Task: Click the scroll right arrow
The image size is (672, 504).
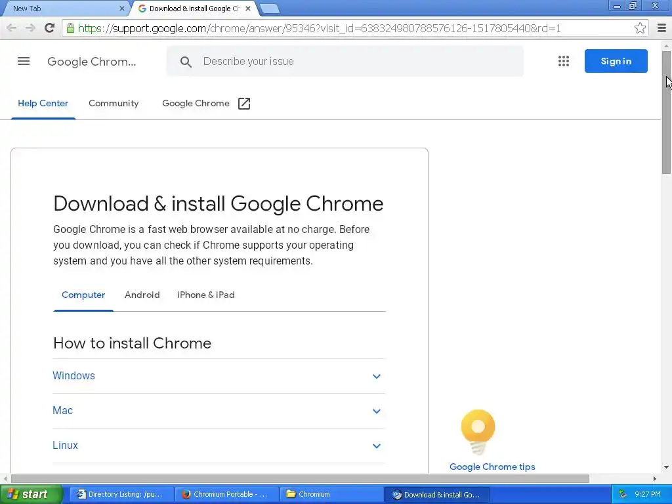Action: 655,478
